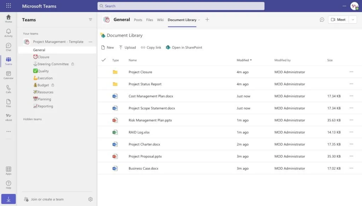This screenshot has width=362, height=206.
Task: Open Project Charter.docx file
Action: (144, 144)
